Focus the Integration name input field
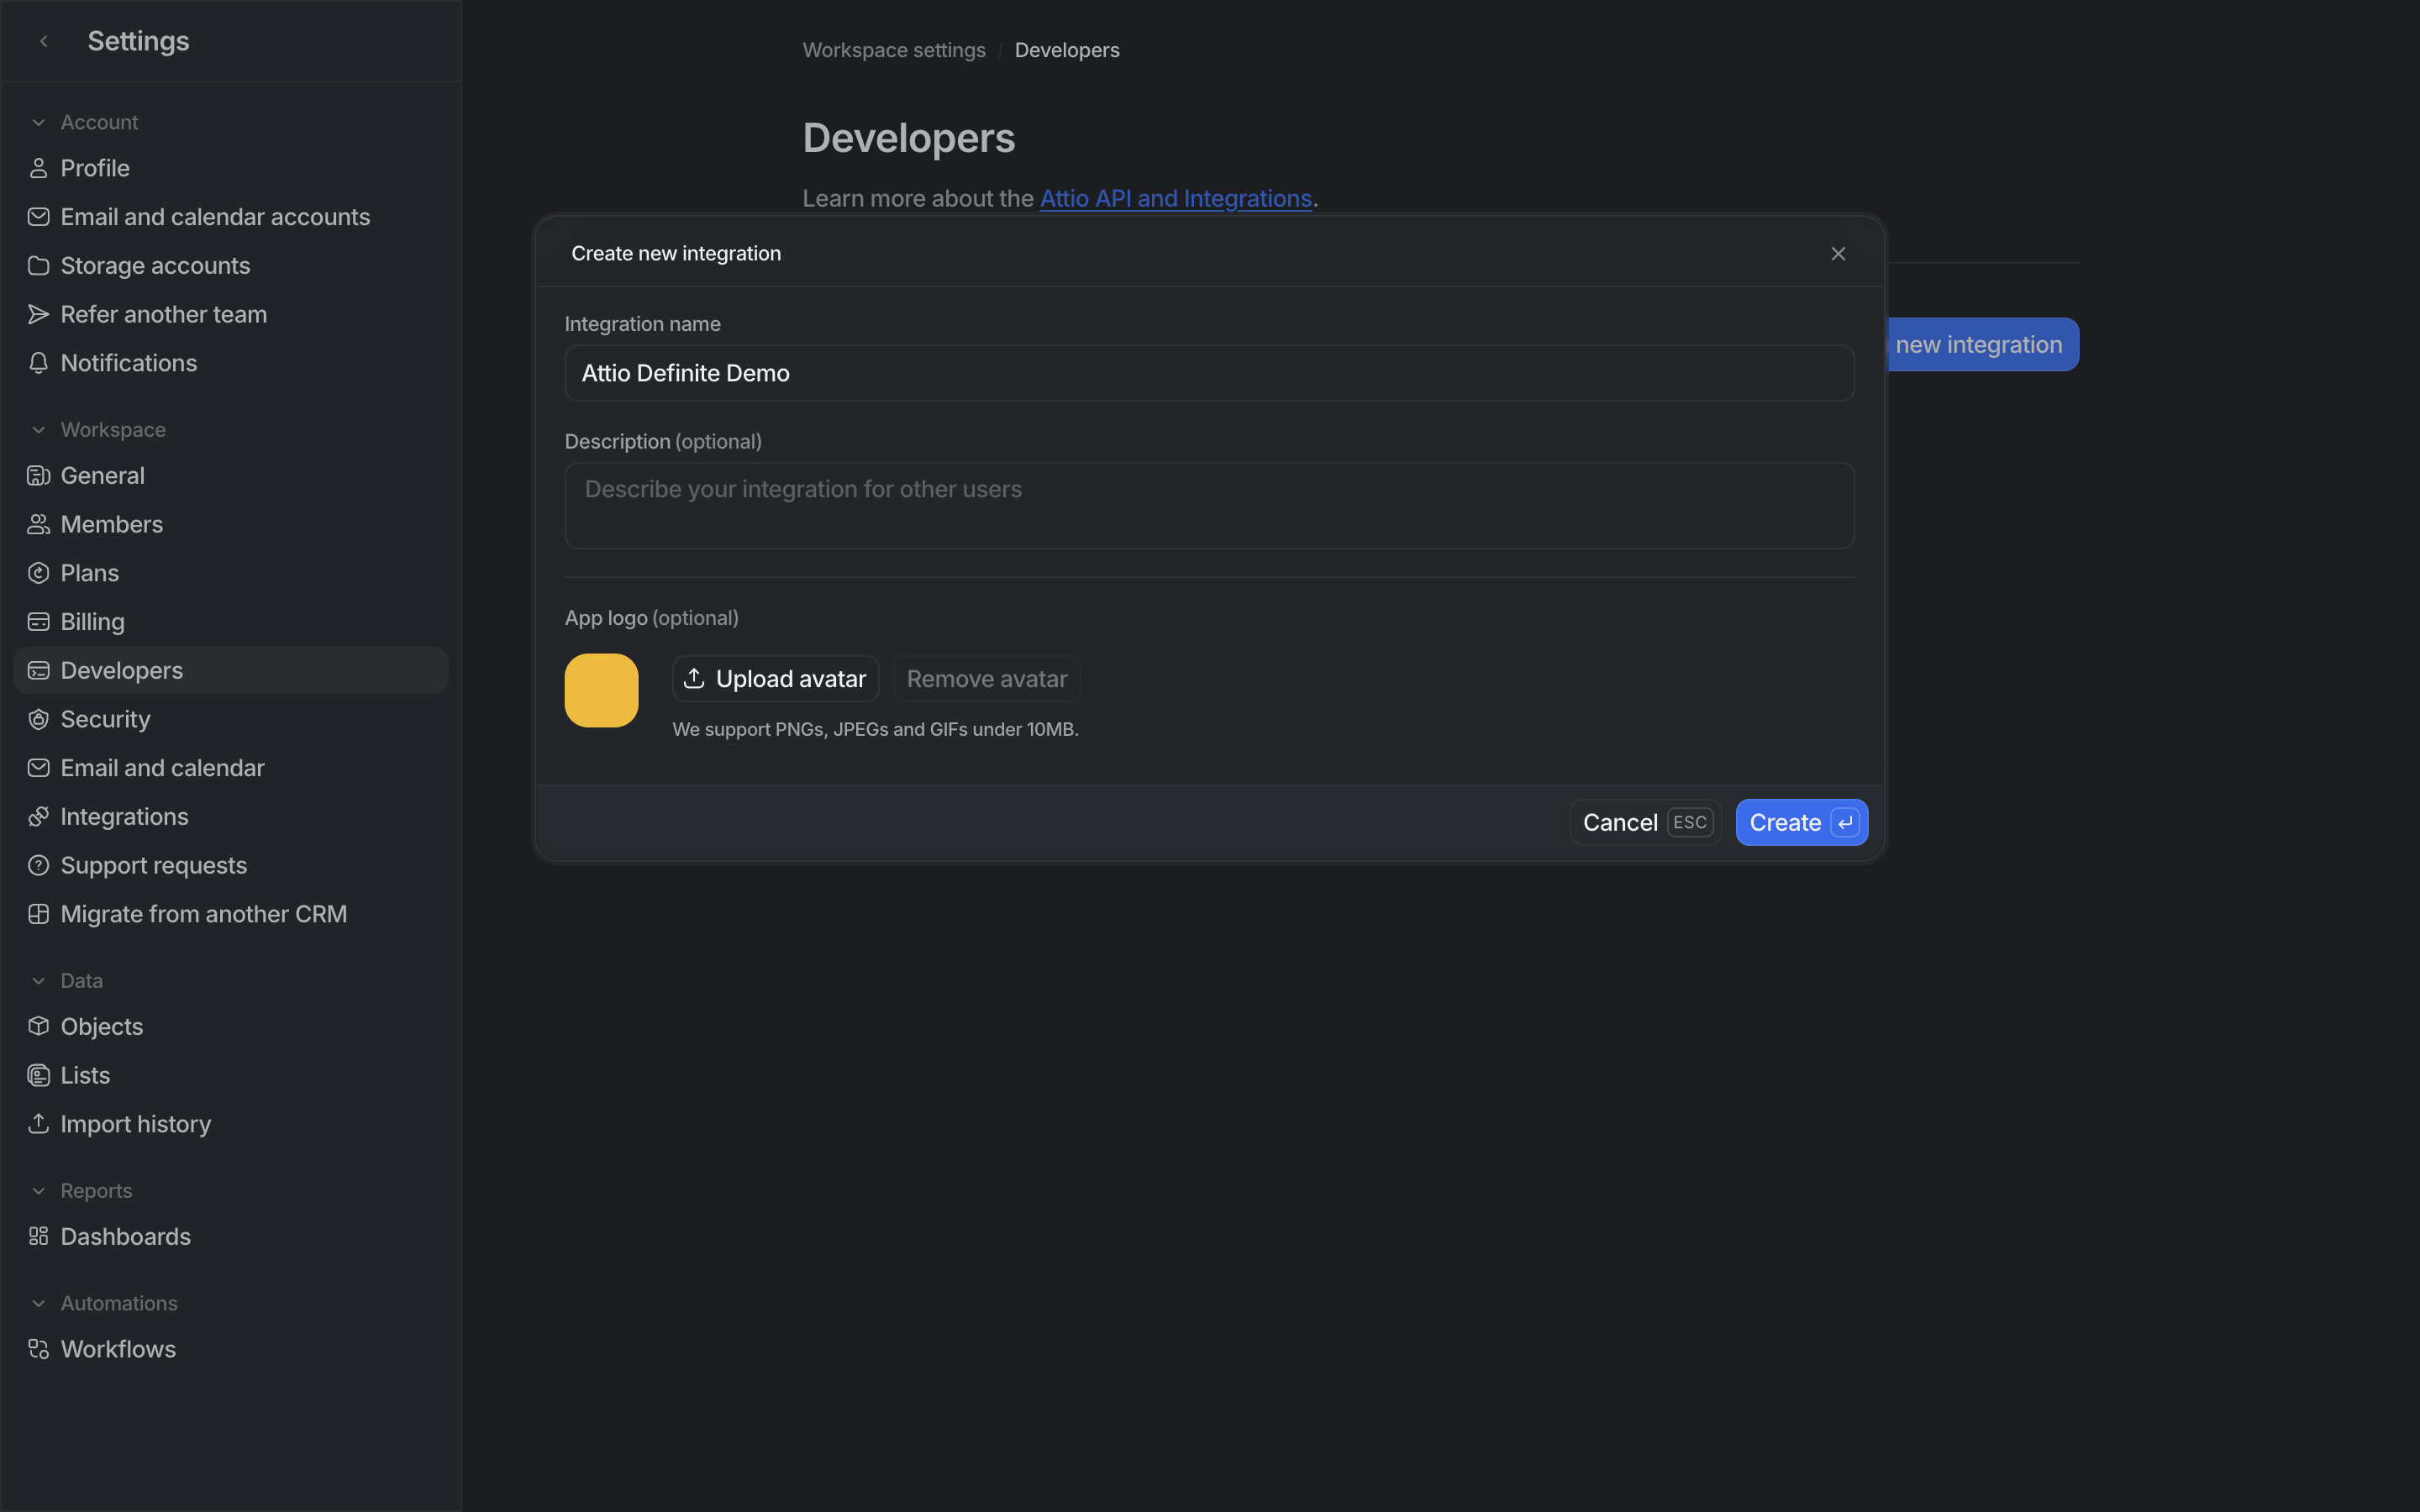 tap(1209, 373)
